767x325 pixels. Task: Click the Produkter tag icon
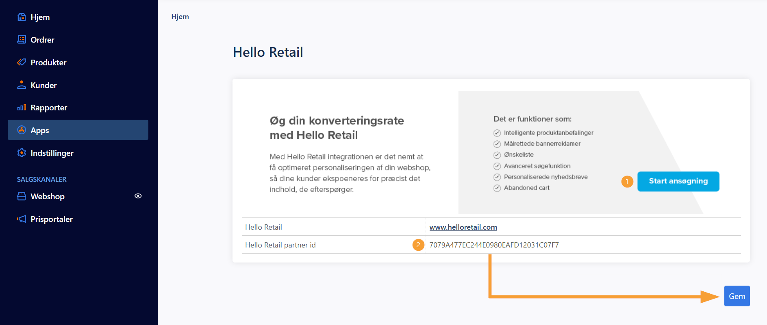(22, 62)
